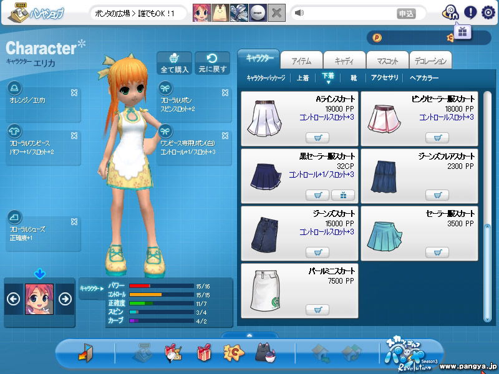Viewport: 499px width, 374px height.
Task: Select the ヘアカラー subcategory
Action: (x=424, y=78)
